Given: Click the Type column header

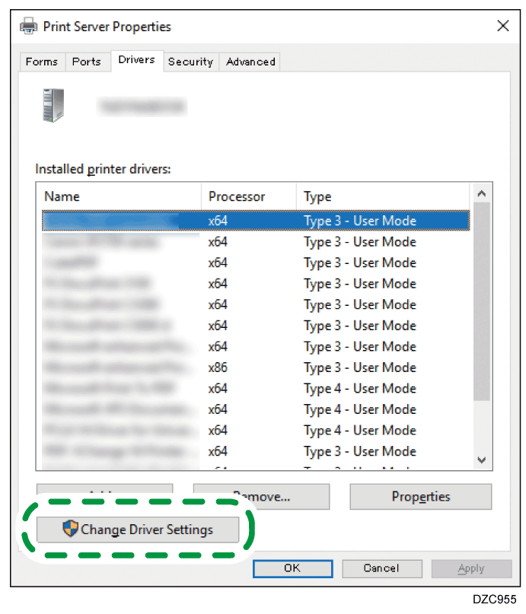Looking at the screenshot, I should [381, 196].
